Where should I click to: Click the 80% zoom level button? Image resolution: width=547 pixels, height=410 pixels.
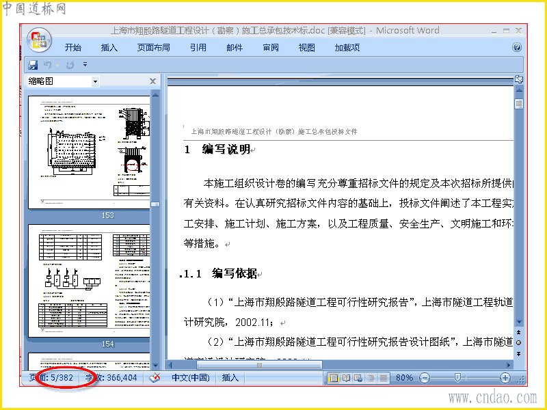coord(404,378)
